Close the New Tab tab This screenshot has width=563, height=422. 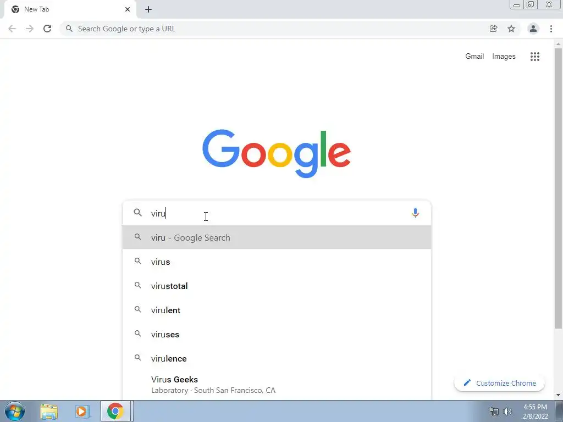pyautogui.click(x=128, y=9)
